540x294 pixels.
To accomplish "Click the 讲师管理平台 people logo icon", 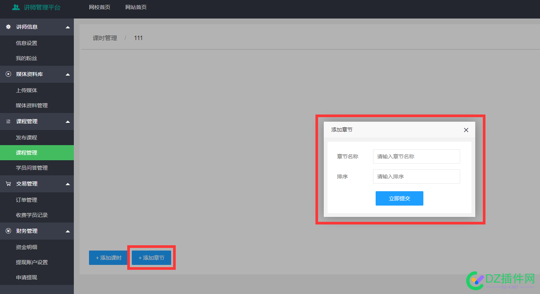I will [16, 7].
